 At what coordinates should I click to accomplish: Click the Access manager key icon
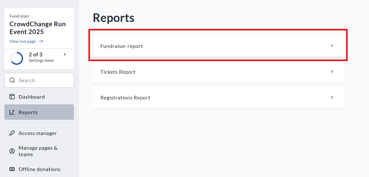pyautogui.click(x=12, y=133)
